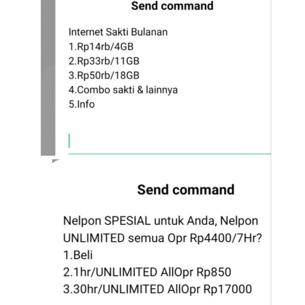Choose 2.1hr/UNLIMITED AllOpr Rp850

[x=147, y=272]
